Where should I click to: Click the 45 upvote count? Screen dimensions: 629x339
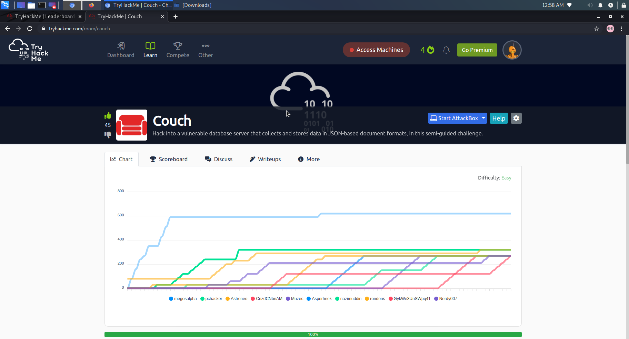pyautogui.click(x=108, y=125)
